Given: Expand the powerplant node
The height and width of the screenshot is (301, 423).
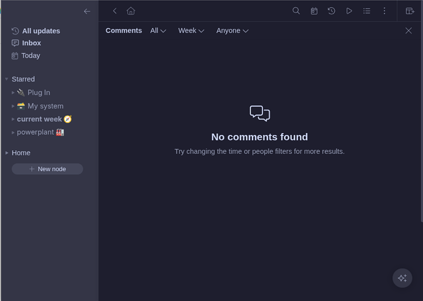Looking at the screenshot, I should click(13, 132).
